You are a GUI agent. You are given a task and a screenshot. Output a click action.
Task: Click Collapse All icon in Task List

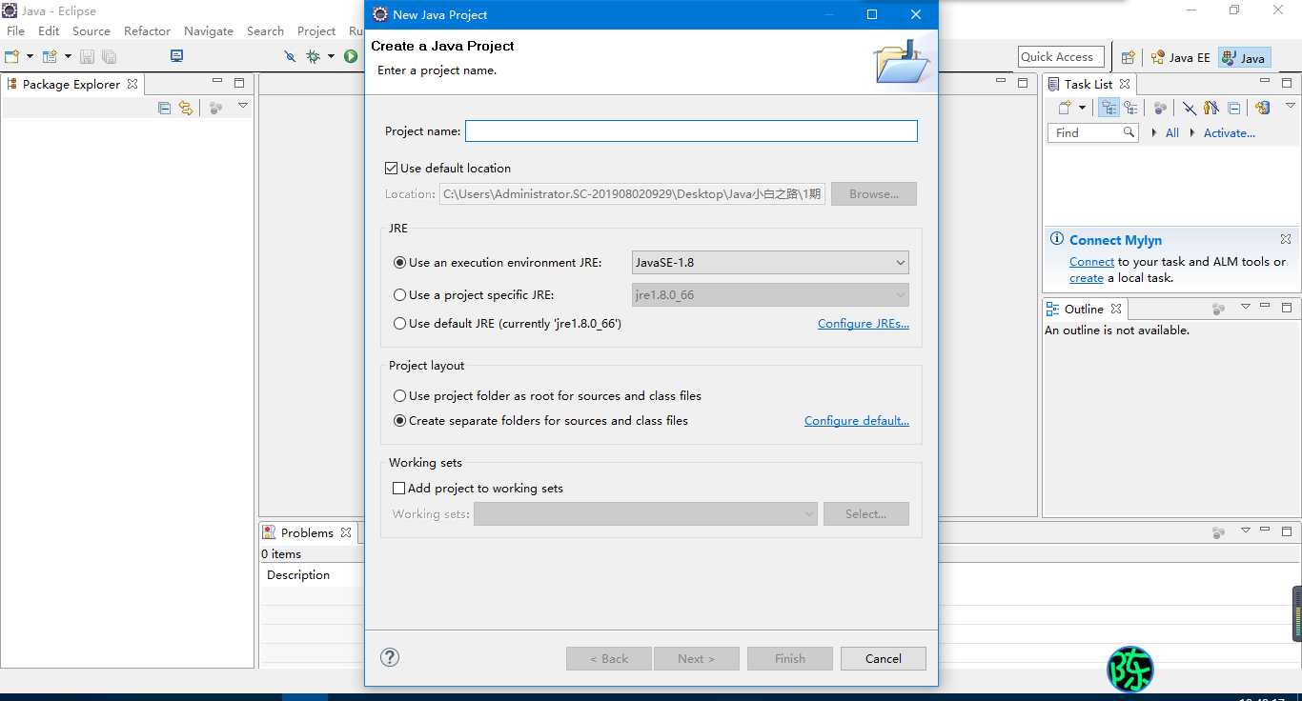click(x=1234, y=108)
